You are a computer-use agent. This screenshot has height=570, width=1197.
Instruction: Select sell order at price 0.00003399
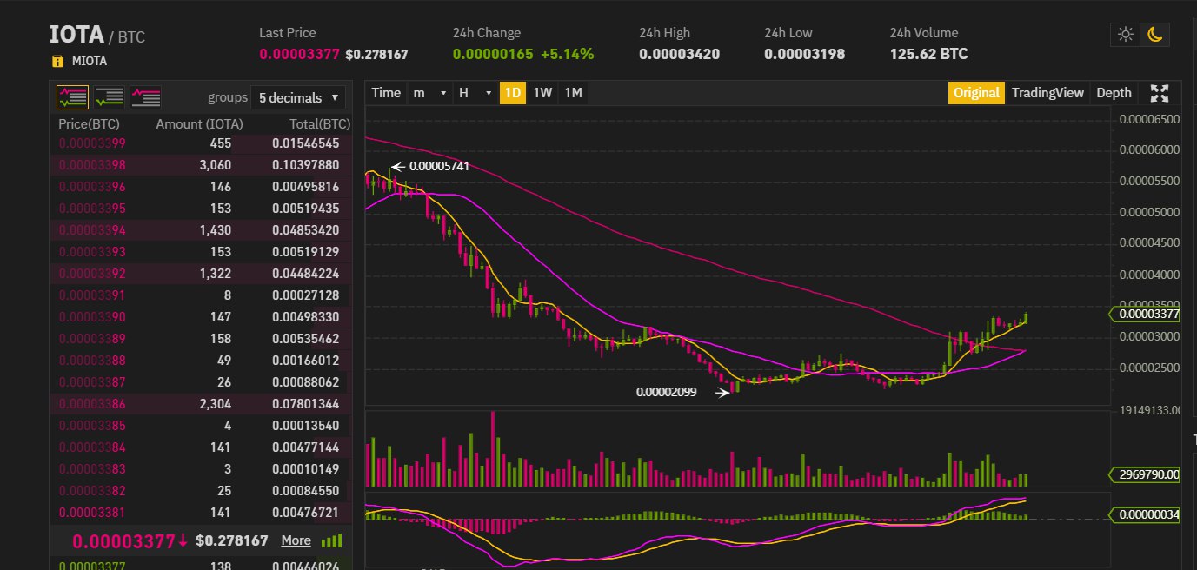[201, 142]
